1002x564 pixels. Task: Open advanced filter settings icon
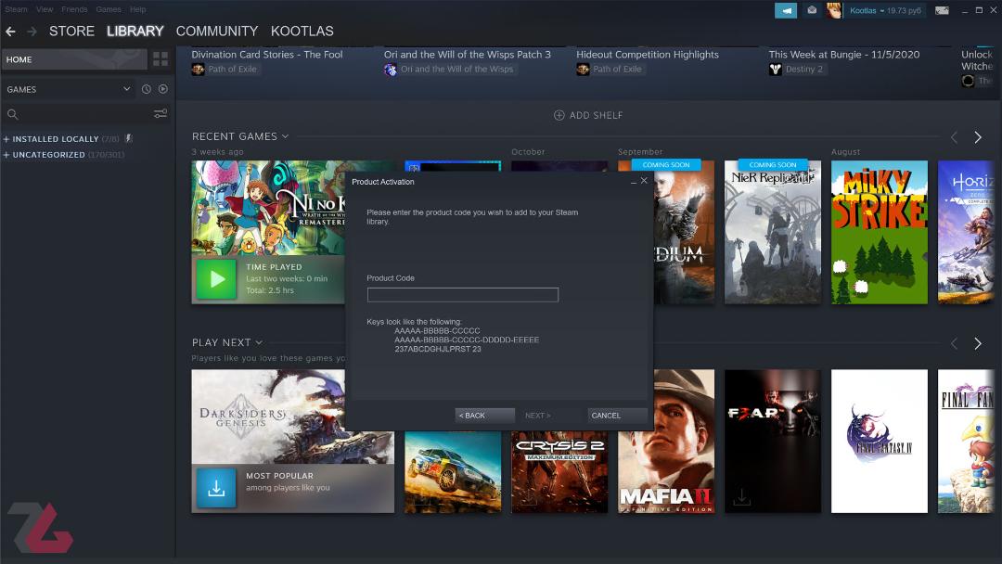161,114
